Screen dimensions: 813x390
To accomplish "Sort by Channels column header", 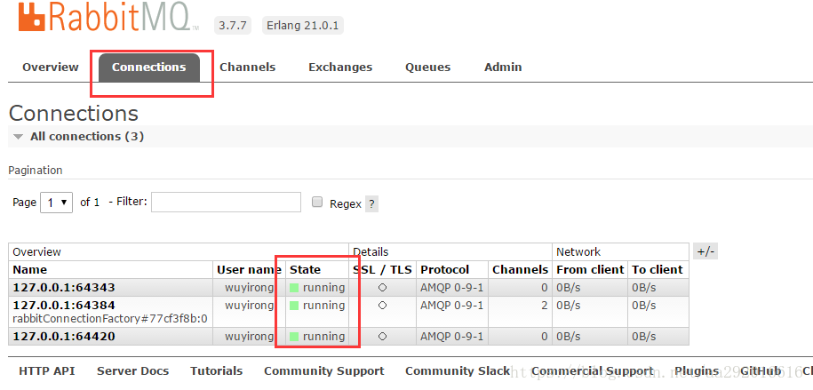I will [x=520, y=270].
